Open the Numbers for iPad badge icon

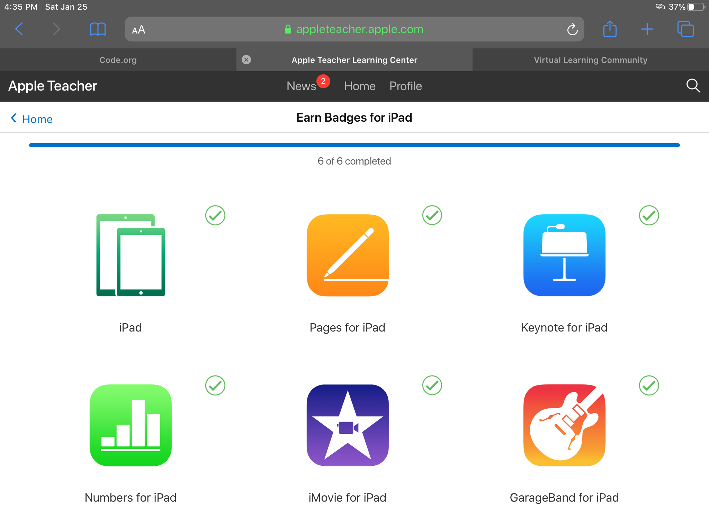click(131, 425)
